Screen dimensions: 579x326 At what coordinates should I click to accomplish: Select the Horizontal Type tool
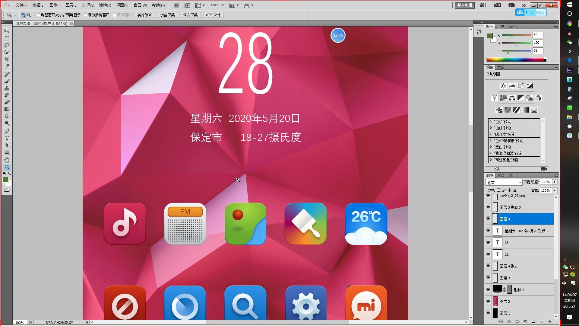point(7,138)
